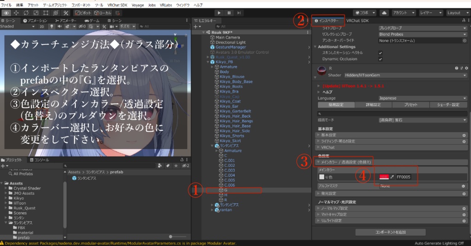Open scene camera settings icon

tap(112, 26)
